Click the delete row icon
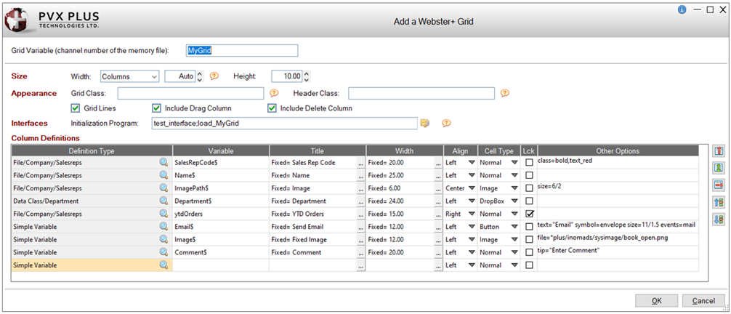The height and width of the screenshot is (314, 731). pos(718,185)
